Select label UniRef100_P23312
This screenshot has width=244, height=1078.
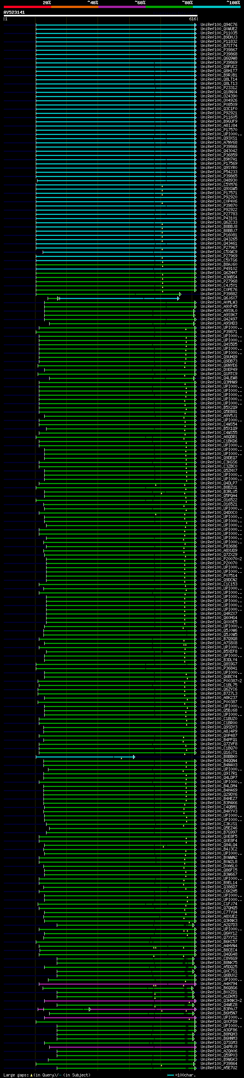tap(219, 88)
